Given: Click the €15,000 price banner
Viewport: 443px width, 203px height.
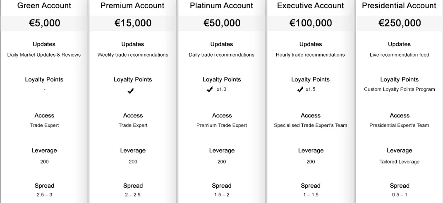Looking at the screenshot, I should pyautogui.click(x=133, y=23).
